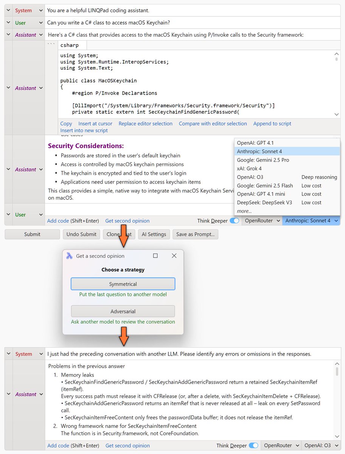
Task: Select the csharp language tab of code block
Action: tap(72, 45)
